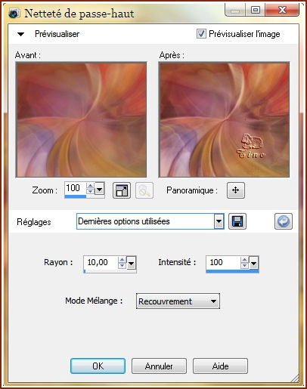Viewport: 307px width, 389px height.
Task: Click the greyed-out magnifier icon
Action: (144, 190)
